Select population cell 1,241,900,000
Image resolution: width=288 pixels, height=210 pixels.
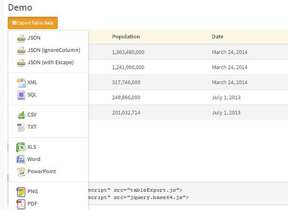128,67
